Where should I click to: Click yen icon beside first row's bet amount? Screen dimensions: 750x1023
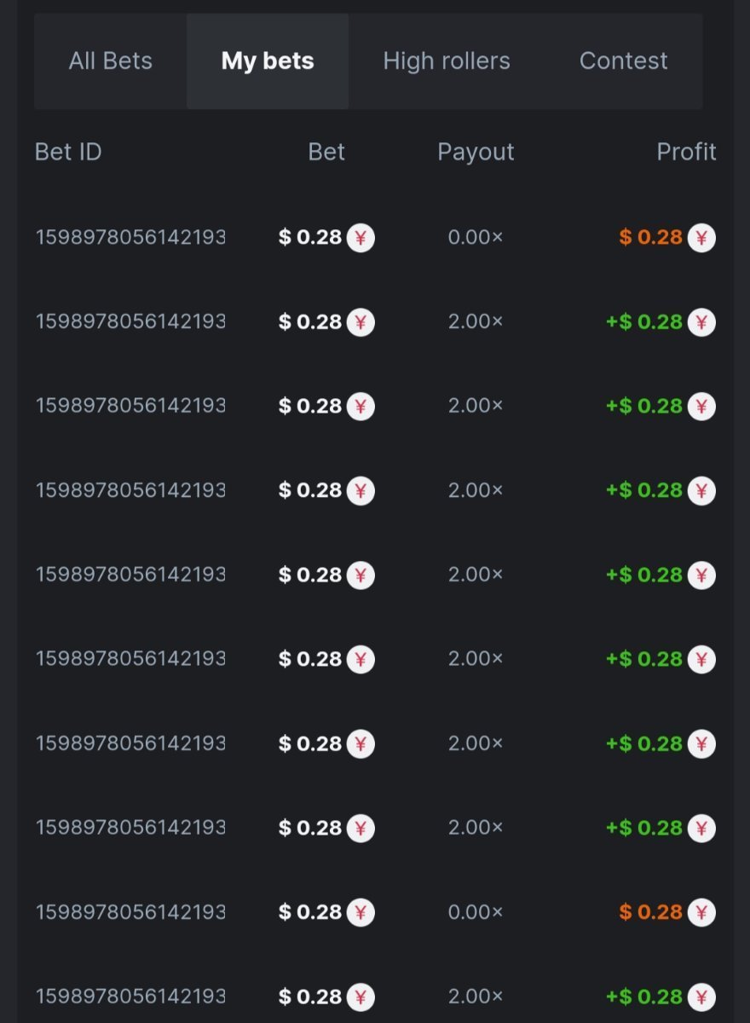[361, 237]
